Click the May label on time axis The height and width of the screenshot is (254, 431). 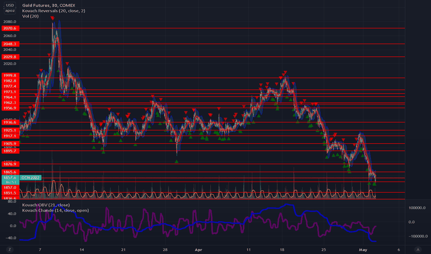(x=363, y=249)
